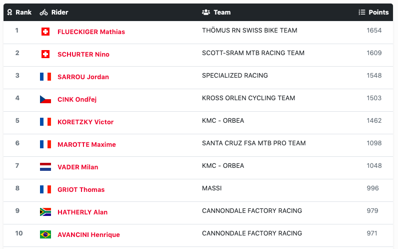Select KORETZKY Victor rider name
This screenshot has height=249, width=398.
85,122
